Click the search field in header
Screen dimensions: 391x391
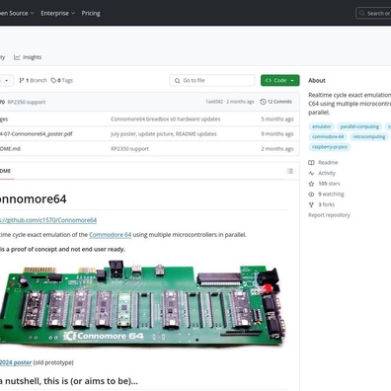[373, 13]
